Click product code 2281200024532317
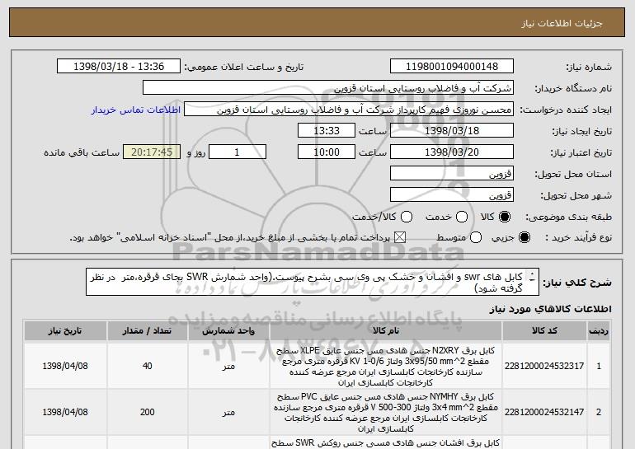 [x=544, y=366]
